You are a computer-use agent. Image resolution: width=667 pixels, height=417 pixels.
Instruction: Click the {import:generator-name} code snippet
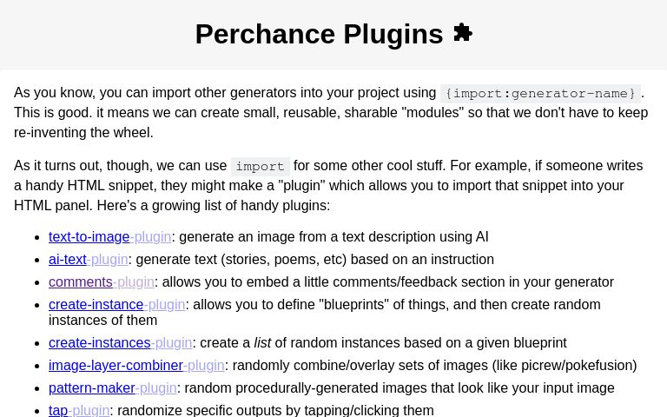(540, 94)
